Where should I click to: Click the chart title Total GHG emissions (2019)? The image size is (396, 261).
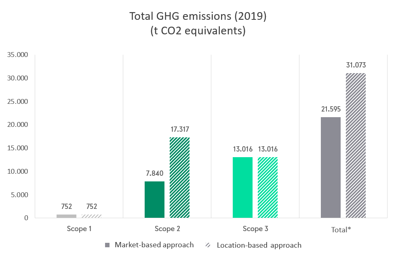click(x=198, y=17)
